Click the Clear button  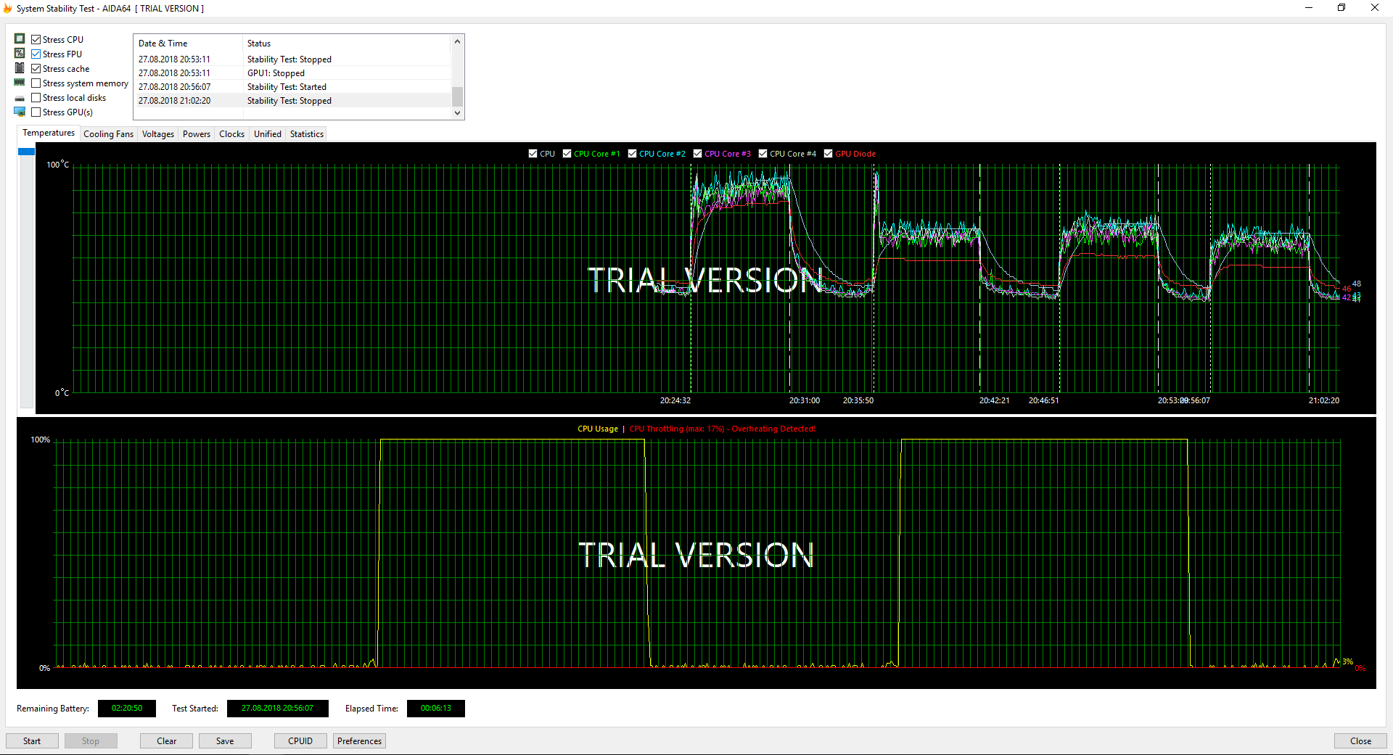[x=167, y=741]
